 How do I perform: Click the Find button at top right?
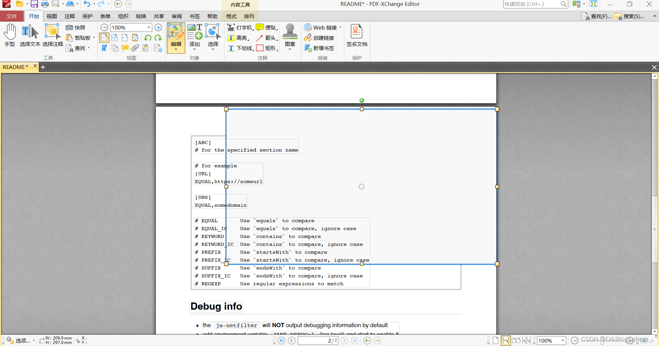[x=597, y=16]
